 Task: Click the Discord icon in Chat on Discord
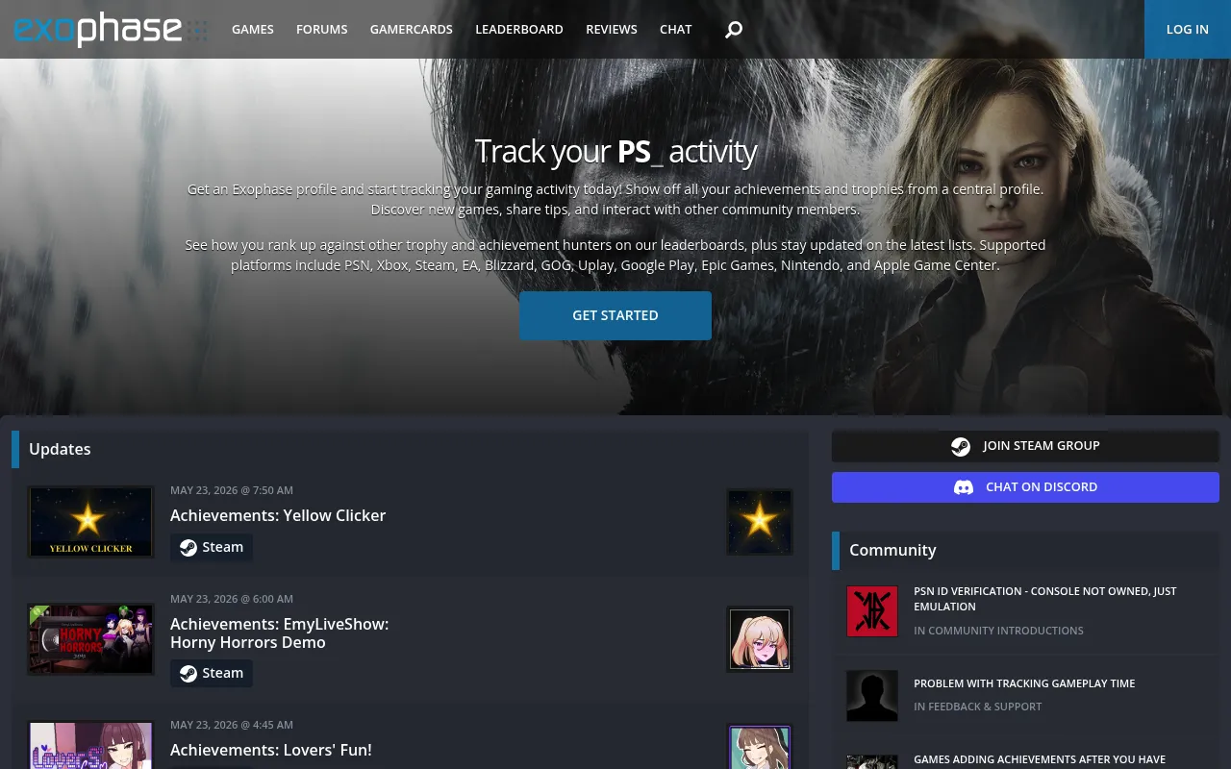[963, 487]
